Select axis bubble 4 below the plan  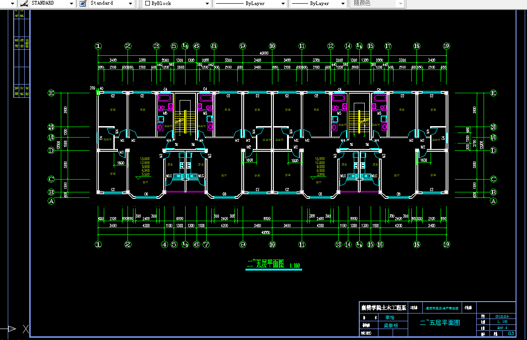tap(165, 244)
